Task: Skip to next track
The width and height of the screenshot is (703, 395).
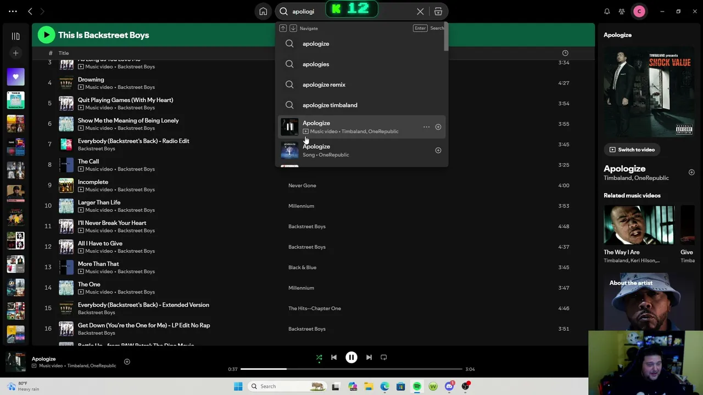Action: click(x=369, y=358)
